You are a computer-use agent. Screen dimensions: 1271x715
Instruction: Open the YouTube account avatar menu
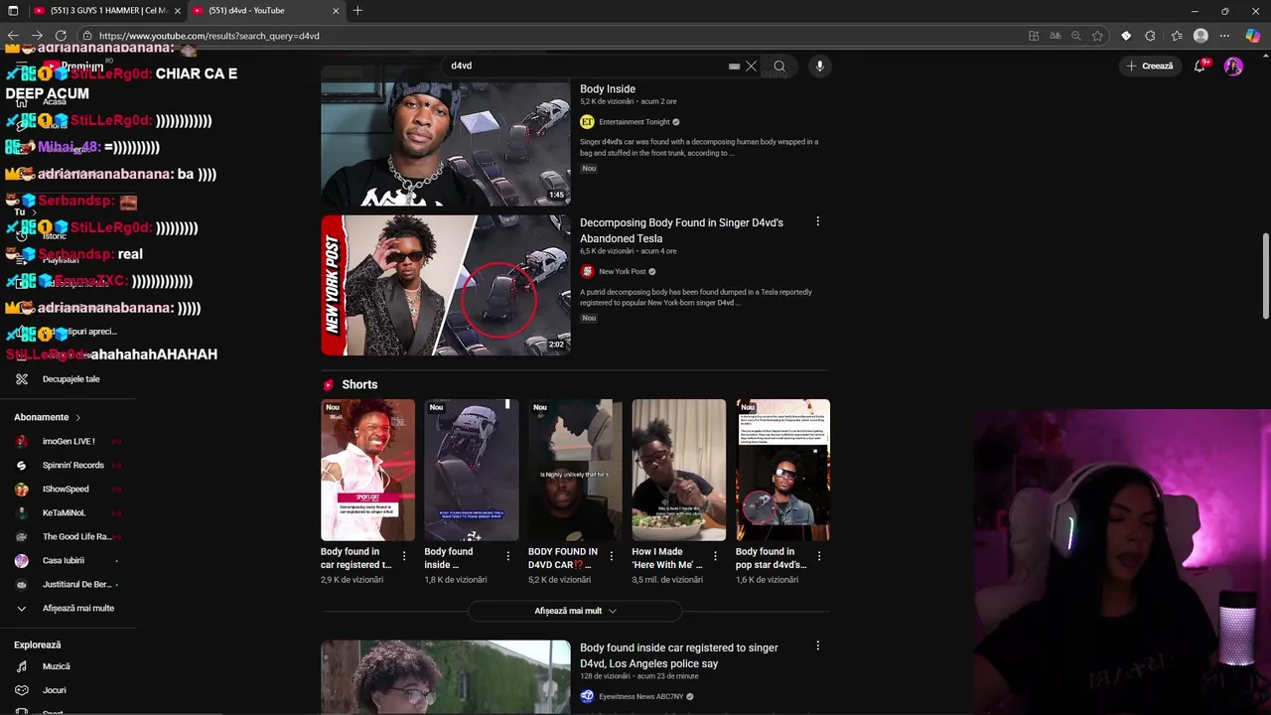tap(1233, 67)
